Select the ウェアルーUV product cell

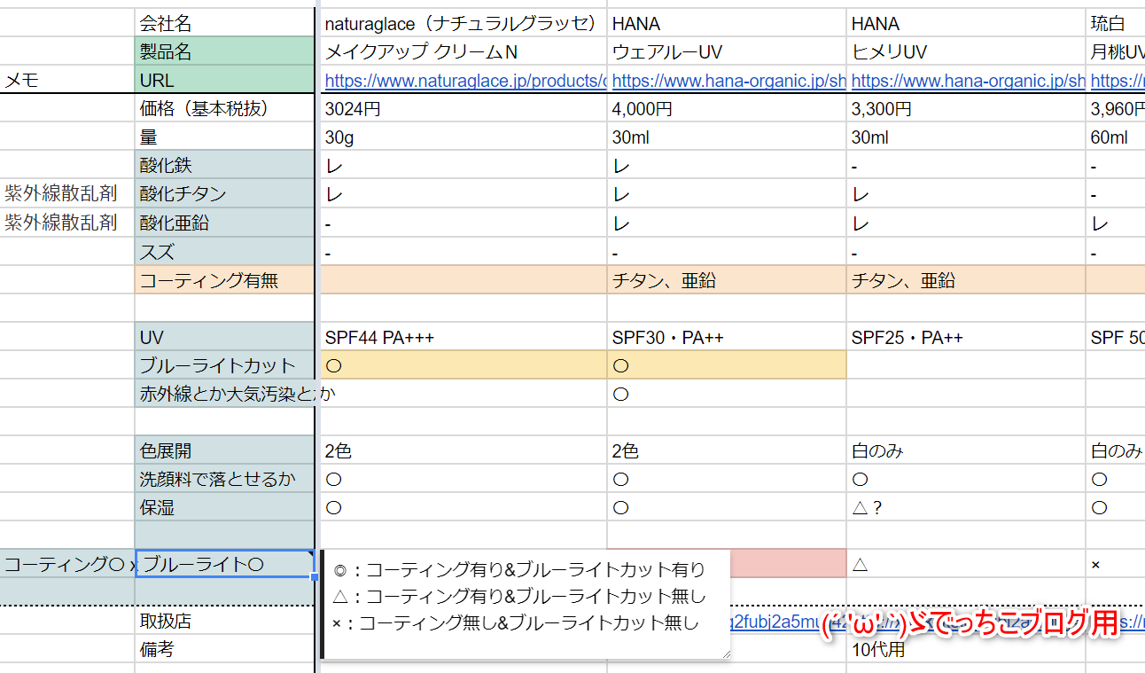pyautogui.click(x=727, y=51)
